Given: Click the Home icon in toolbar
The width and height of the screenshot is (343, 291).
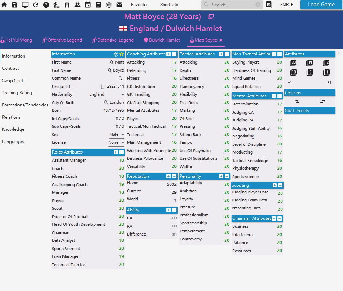Looking at the screenshot, I should 4,5.
